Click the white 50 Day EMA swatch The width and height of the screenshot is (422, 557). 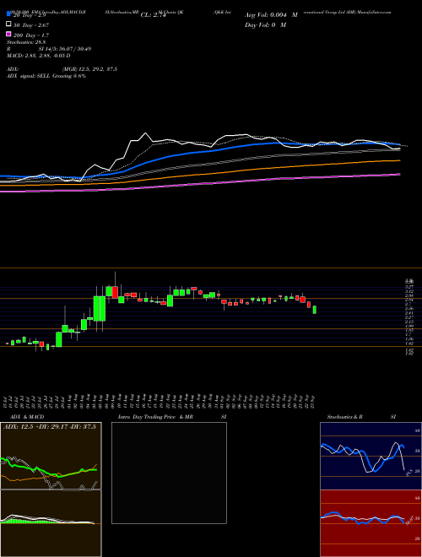point(8,24)
